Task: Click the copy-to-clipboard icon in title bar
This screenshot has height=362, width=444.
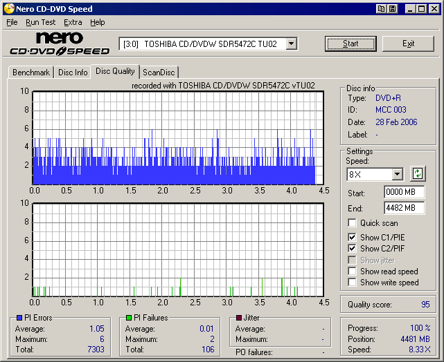Action: point(381,9)
